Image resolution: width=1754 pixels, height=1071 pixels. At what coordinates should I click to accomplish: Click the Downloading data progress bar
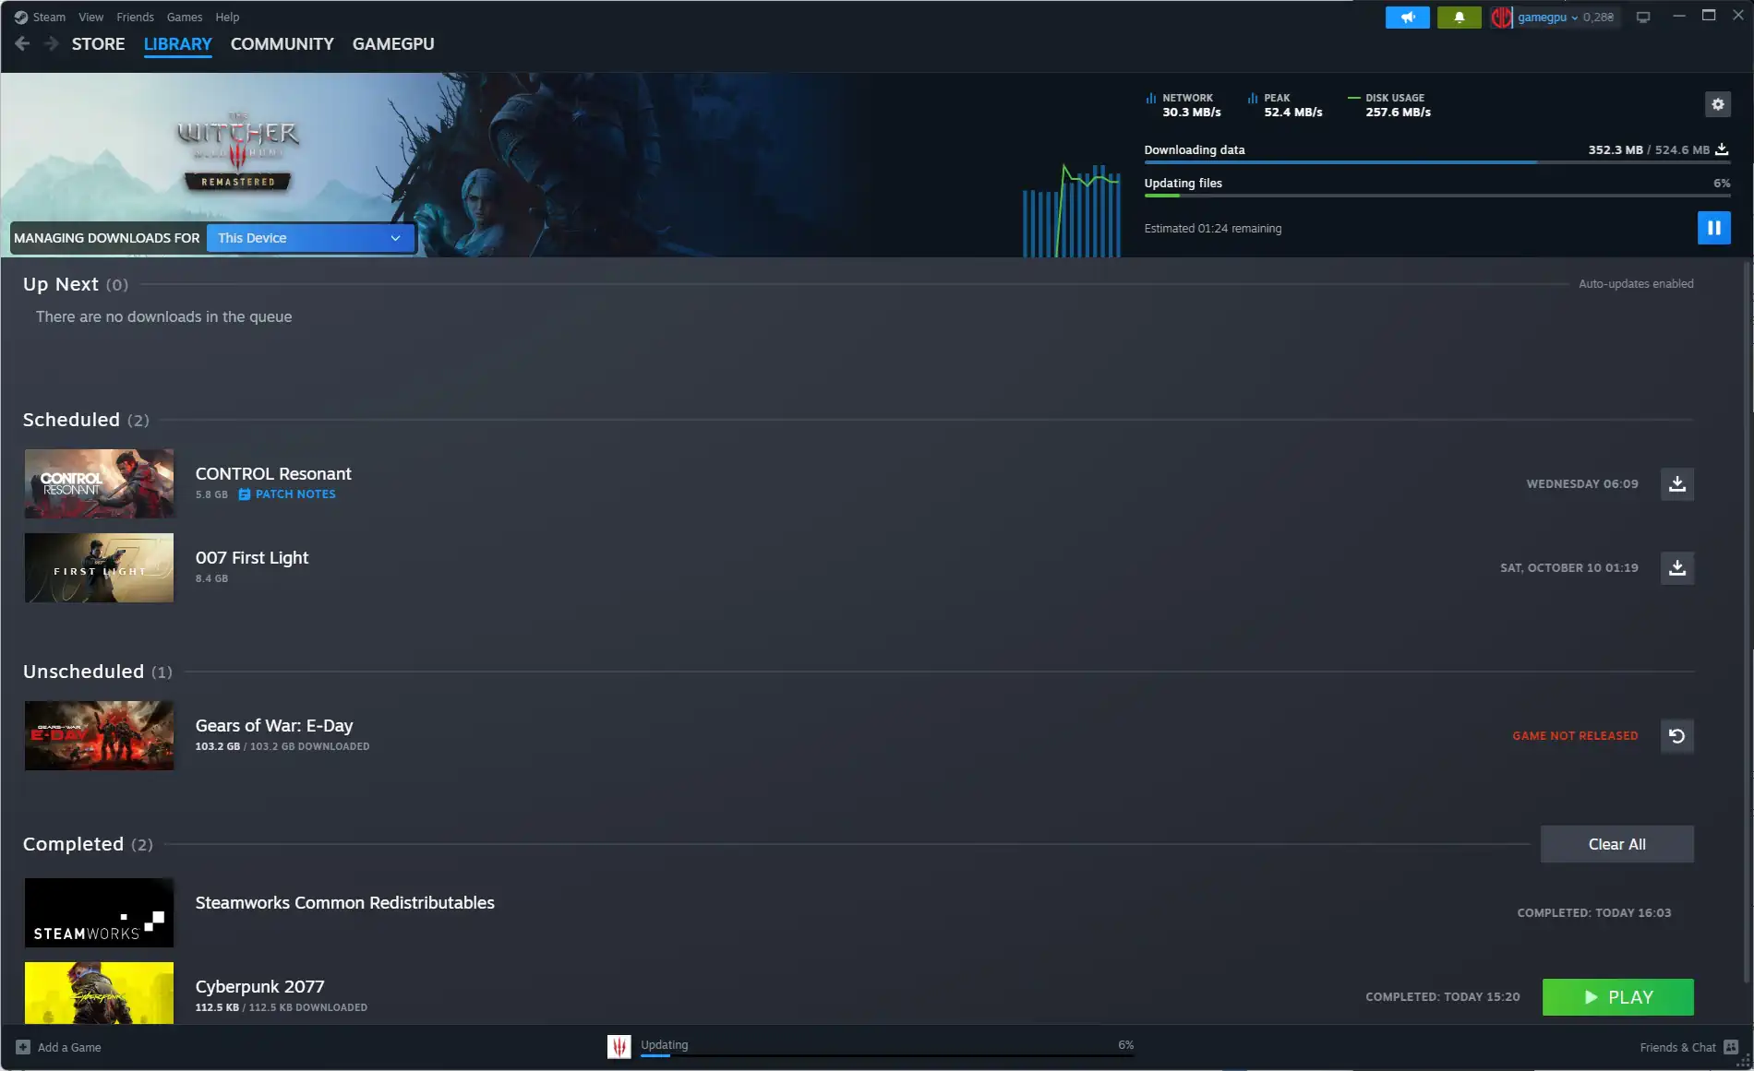[x=1436, y=162]
